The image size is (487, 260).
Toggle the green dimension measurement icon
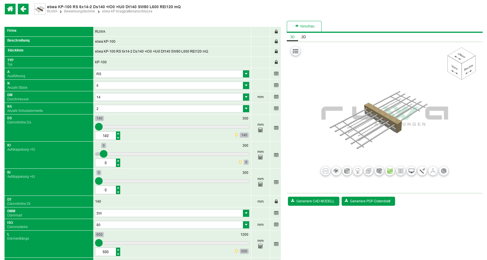390,171
